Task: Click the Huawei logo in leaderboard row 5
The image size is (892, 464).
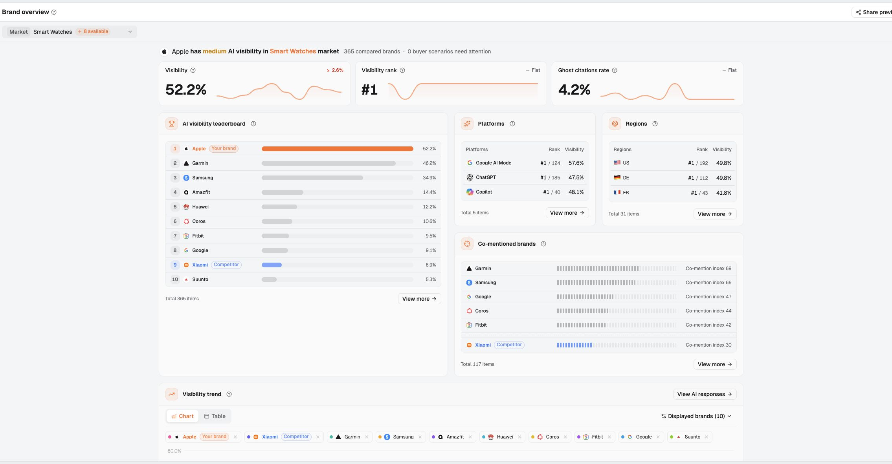Action: 186,207
